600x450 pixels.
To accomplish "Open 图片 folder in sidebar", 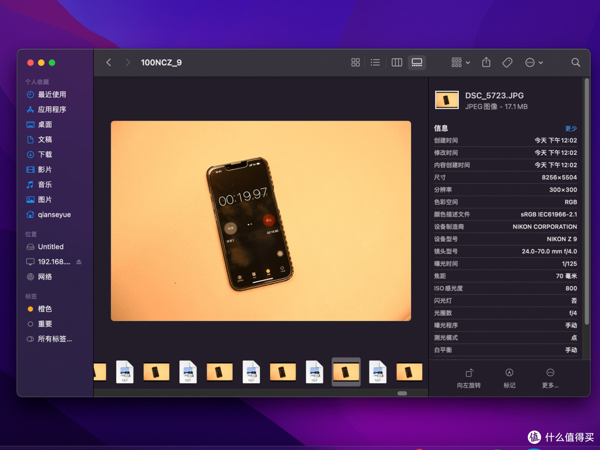I will [x=45, y=199].
